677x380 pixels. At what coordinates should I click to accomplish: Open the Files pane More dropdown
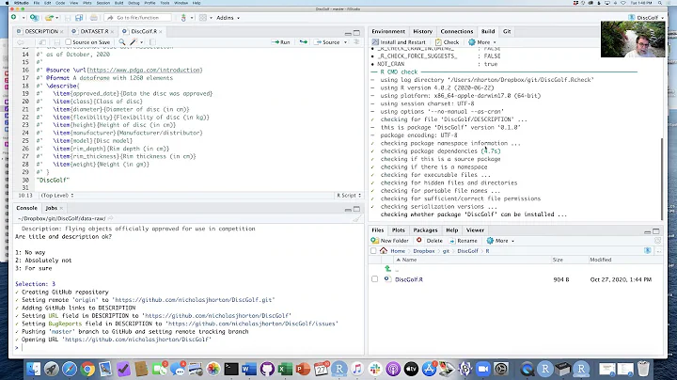tap(500, 241)
